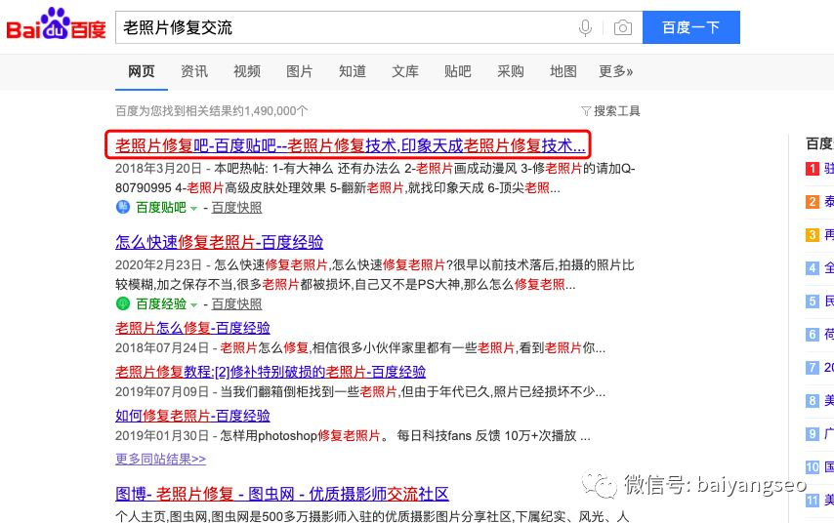Open the 更多» menu
The width and height of the screenshot is (834, 523).
point(615,71)
